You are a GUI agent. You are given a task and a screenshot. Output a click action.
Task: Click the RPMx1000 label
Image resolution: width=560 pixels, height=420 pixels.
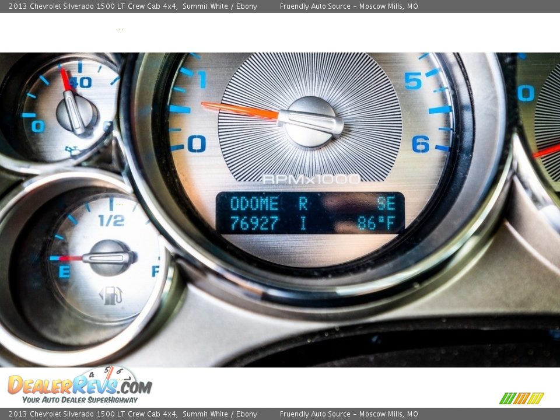[x=311, y=179]
